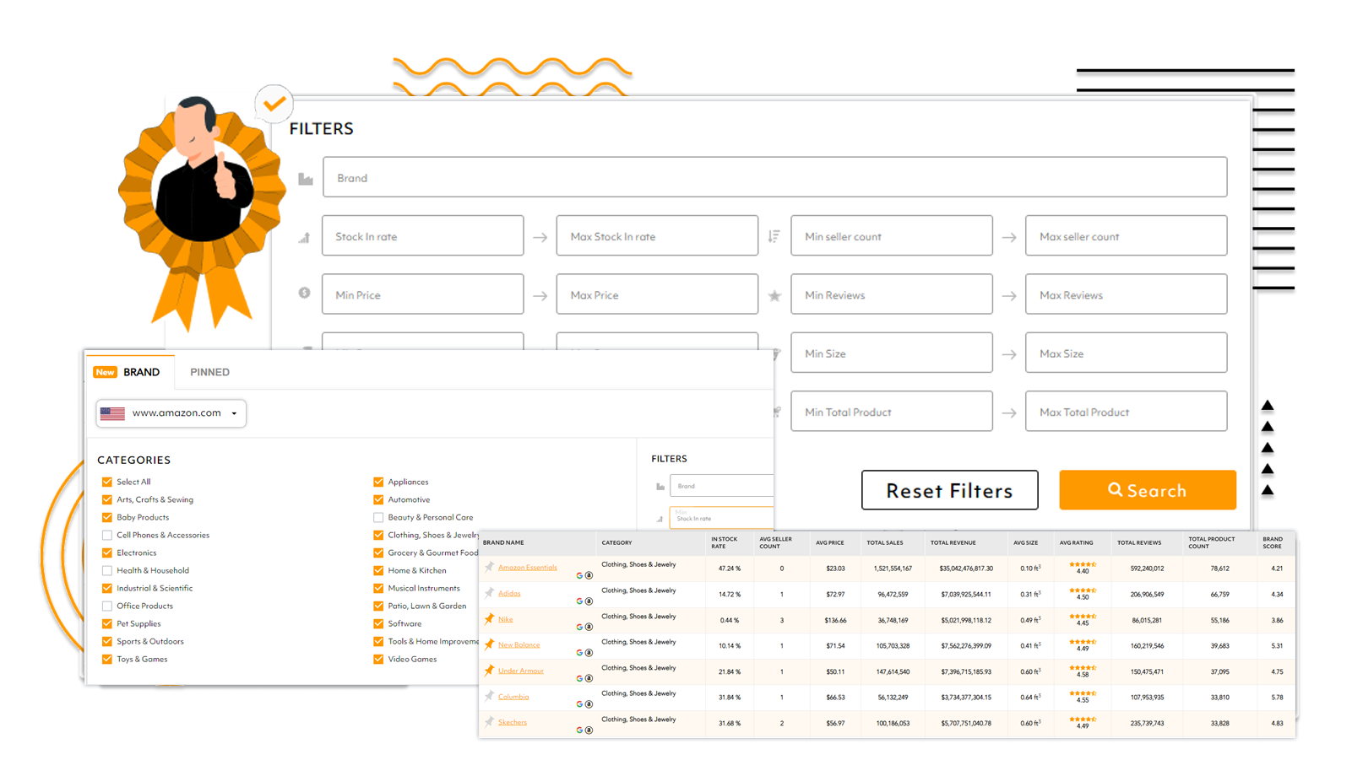Click Amazon icon in New Balance row
The width and height of the screenshot is (1352, 760).
(x=589, y=653)
